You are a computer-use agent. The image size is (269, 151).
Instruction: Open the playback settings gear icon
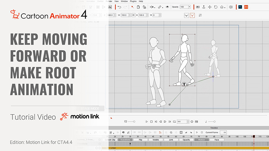pyautogui.click(x=192, y=122)
